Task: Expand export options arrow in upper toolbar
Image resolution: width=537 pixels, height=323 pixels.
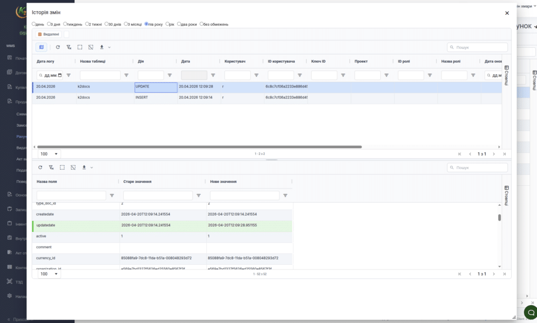Action: (x=109, y=47)
